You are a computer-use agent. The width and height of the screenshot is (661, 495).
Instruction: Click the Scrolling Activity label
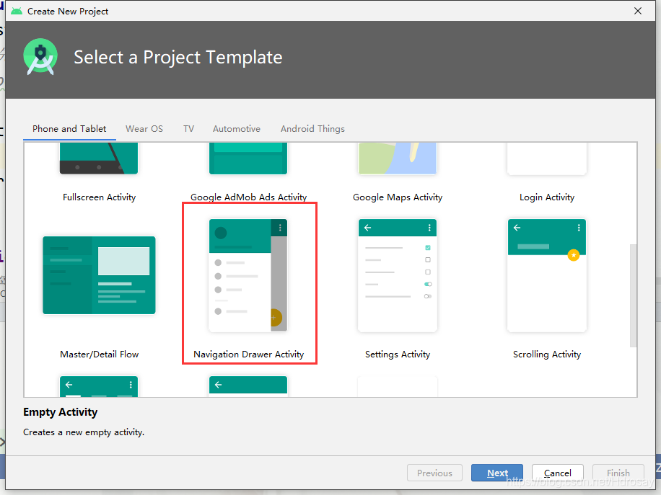pos(547,354)
